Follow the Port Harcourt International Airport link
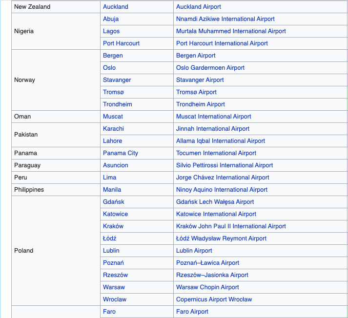Screen dimensions: 348x318 coord(222,43)
